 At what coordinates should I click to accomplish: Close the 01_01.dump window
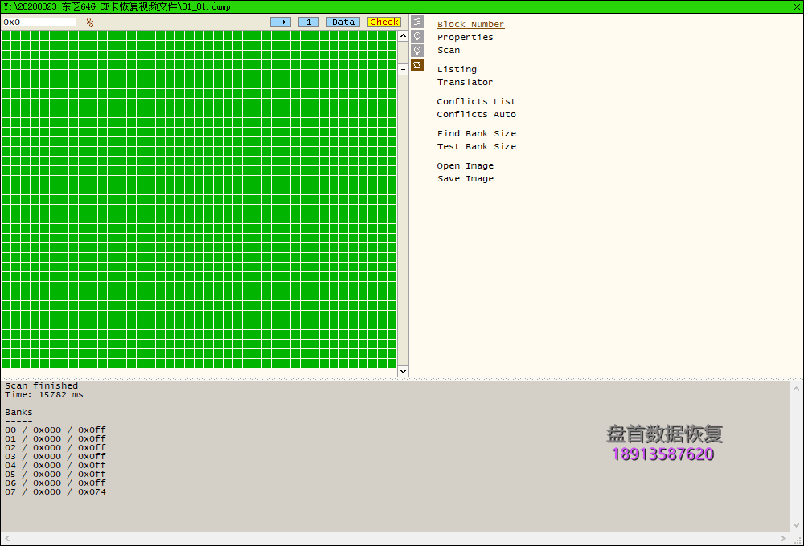pyautogui.click(x=797, y=6)
